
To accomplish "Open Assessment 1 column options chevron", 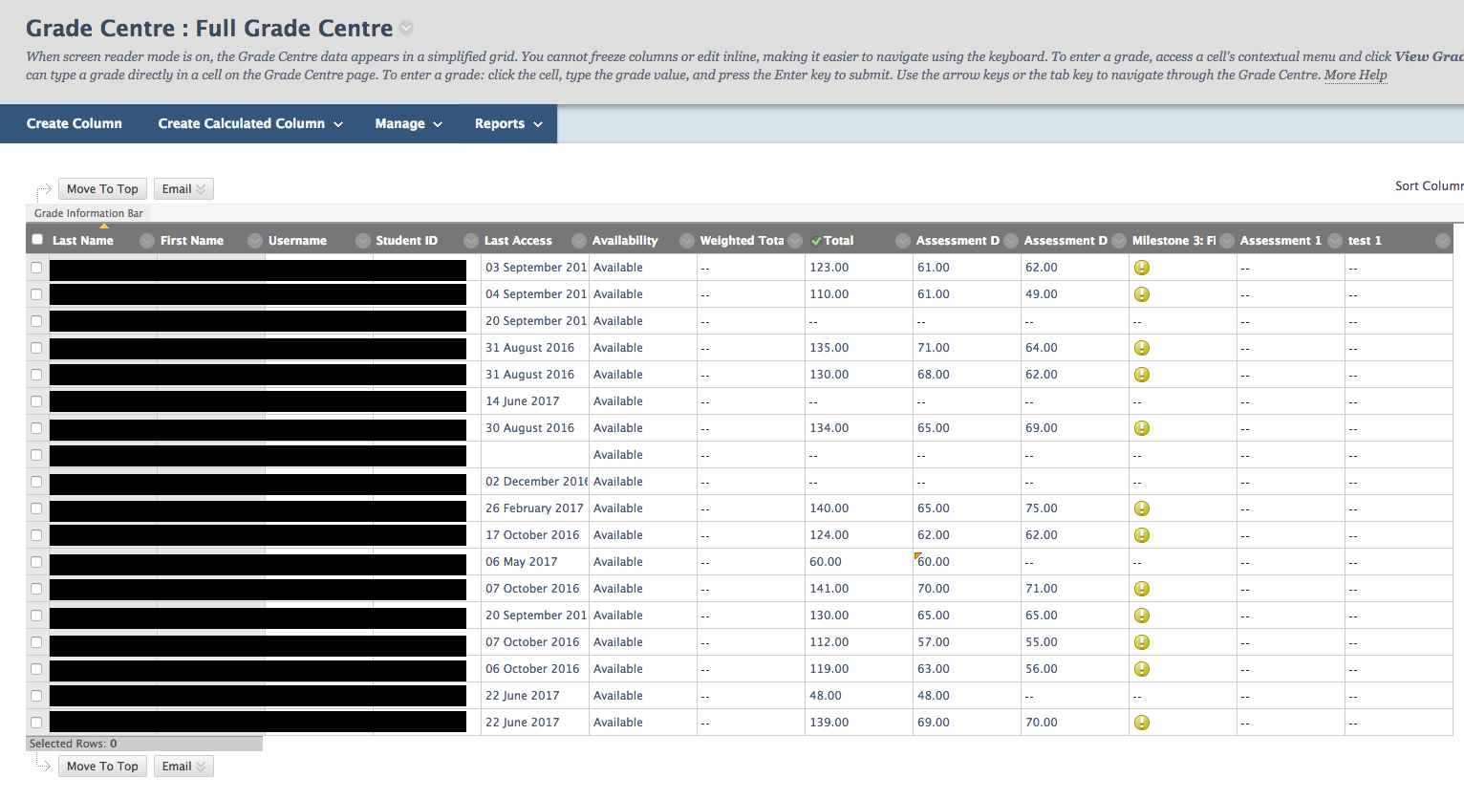I will point(1335,241).
